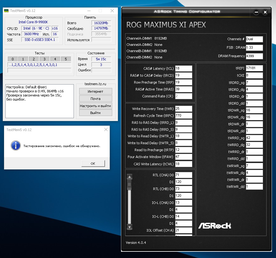
Task: Select test 4 box
Action: coord(55,59)
